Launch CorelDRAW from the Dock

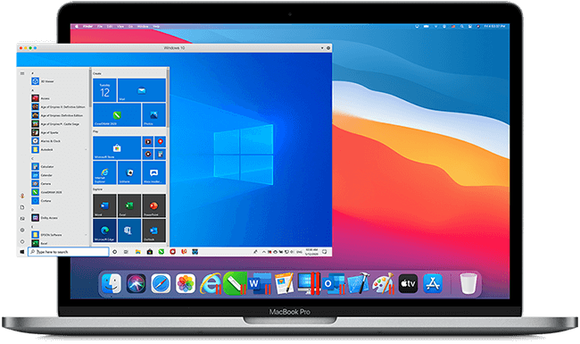[x=235, y=283]
